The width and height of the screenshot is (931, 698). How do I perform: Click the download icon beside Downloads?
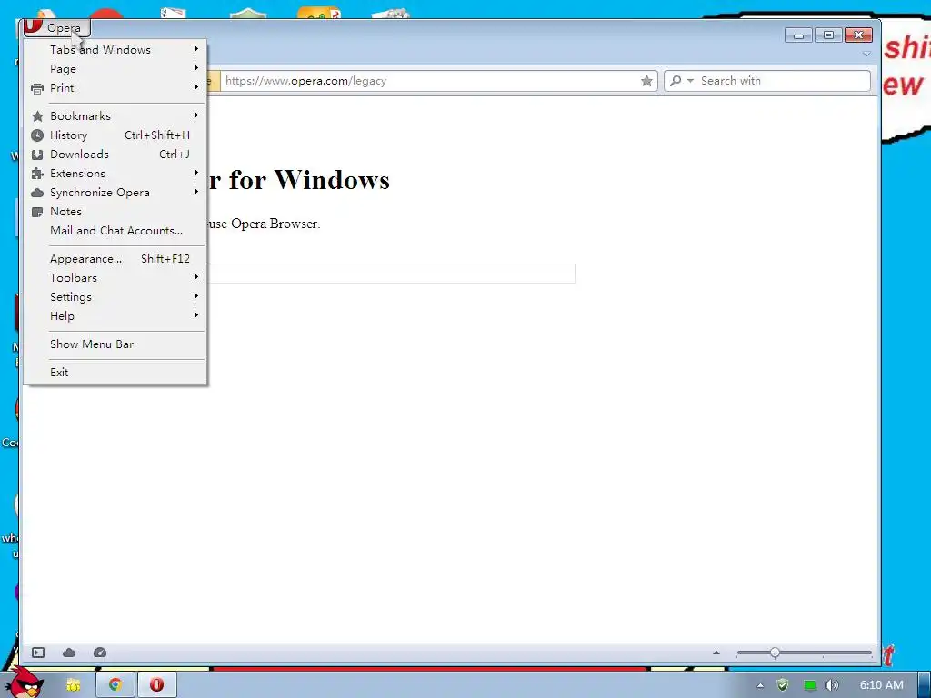tap(36, 155)
